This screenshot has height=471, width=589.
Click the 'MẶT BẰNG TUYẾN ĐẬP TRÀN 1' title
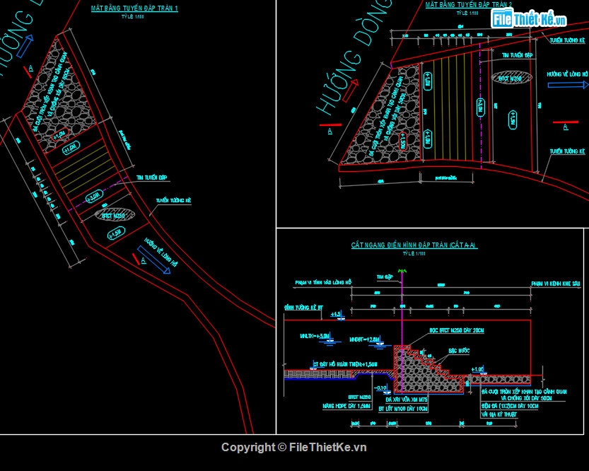pos(134,8)
